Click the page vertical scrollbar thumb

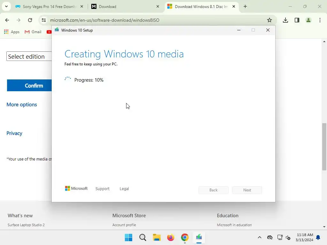tap(324, 147)
